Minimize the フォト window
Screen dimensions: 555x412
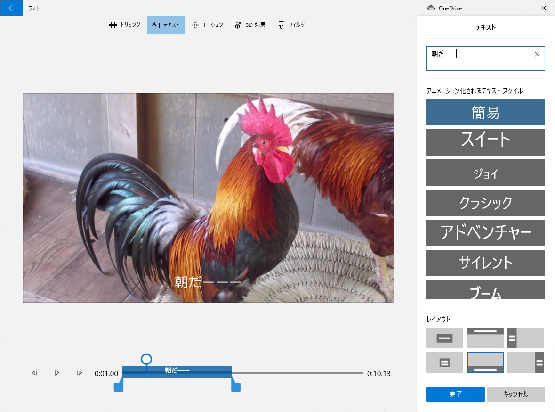500,8
